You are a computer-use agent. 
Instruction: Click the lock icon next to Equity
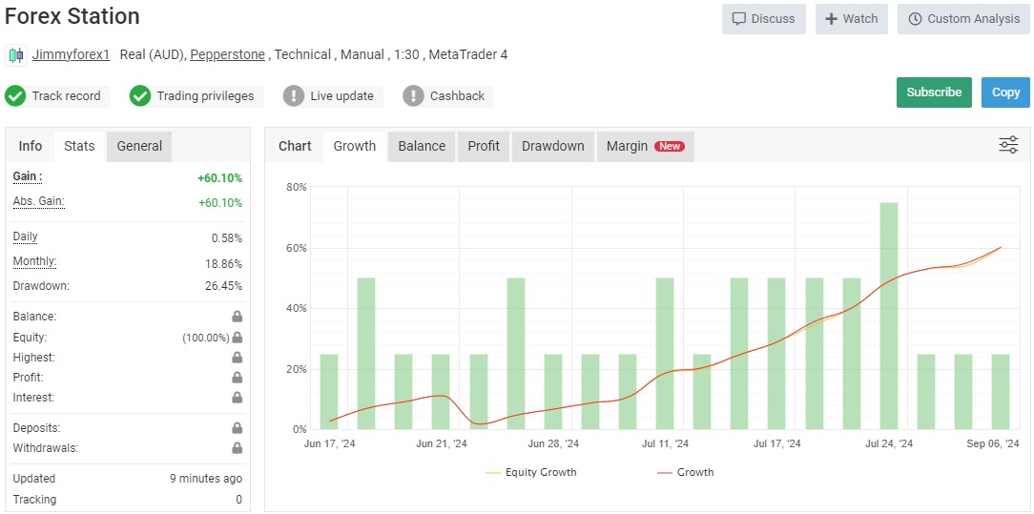coord(237,338)
